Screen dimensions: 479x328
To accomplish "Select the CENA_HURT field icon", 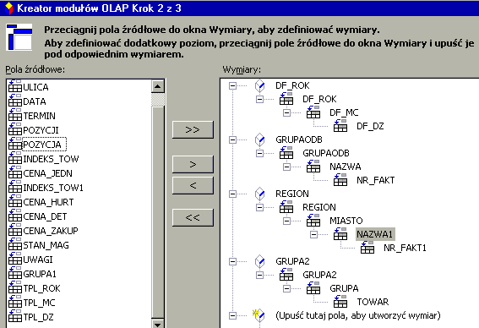I will pos(14,201).
